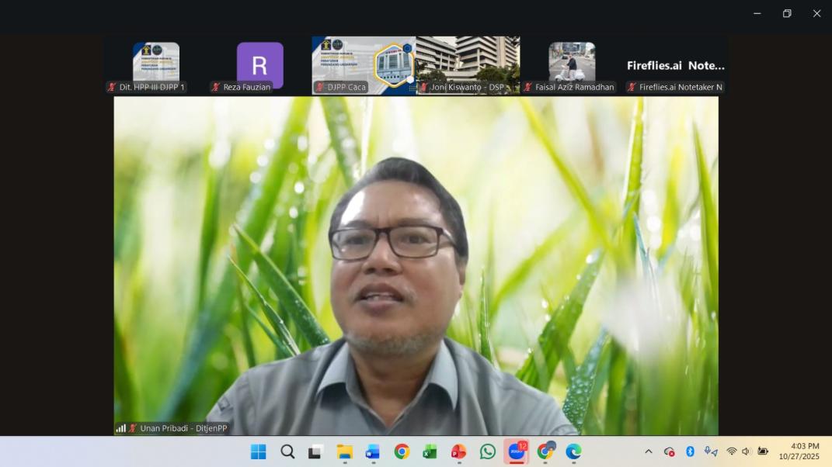
Task: Open File Explorer from the taskbar
Action: point(344,451)
